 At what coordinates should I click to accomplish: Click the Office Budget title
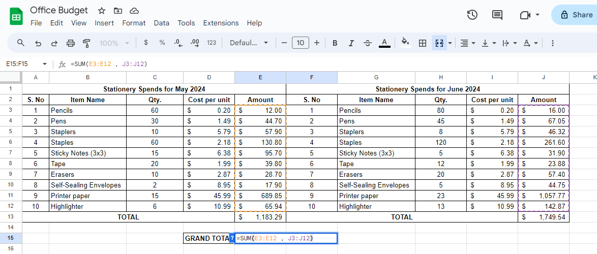click(59, 10)
